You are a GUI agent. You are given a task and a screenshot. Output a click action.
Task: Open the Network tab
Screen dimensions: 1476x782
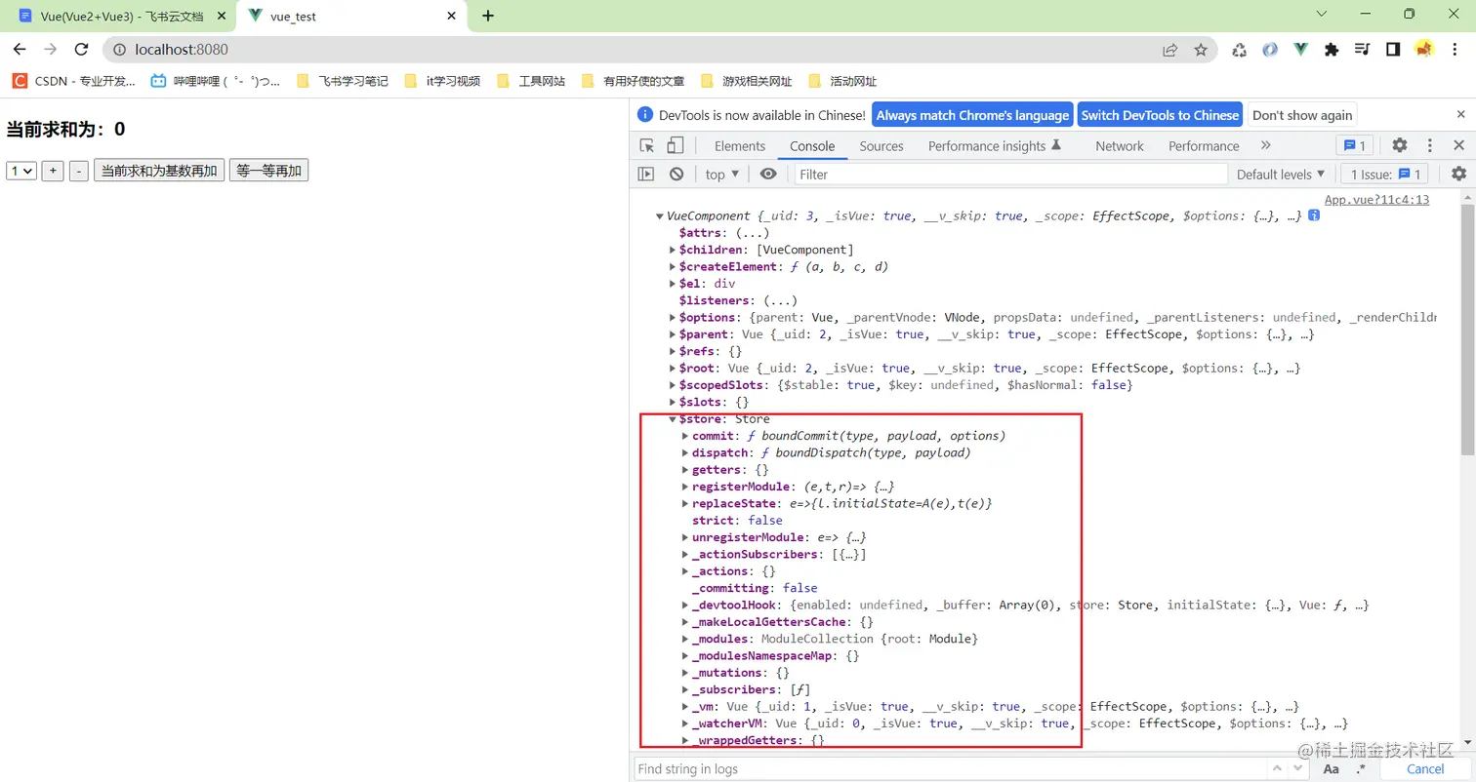pyautogui.click(x=1119, y=145)
